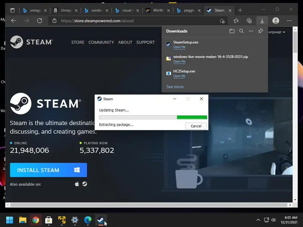Viewport: 303px width, 227px height.
Task: Open more options in Downloads panel
Action: click(x=251, y=31)
